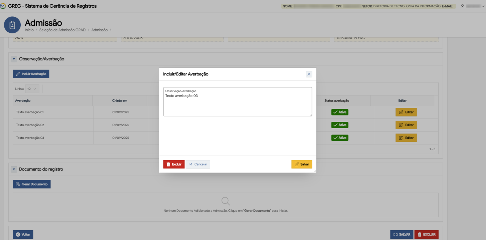This screenshot has width=486, height=240.
Task: Click the Voltar button
Action: click(23, 235)
